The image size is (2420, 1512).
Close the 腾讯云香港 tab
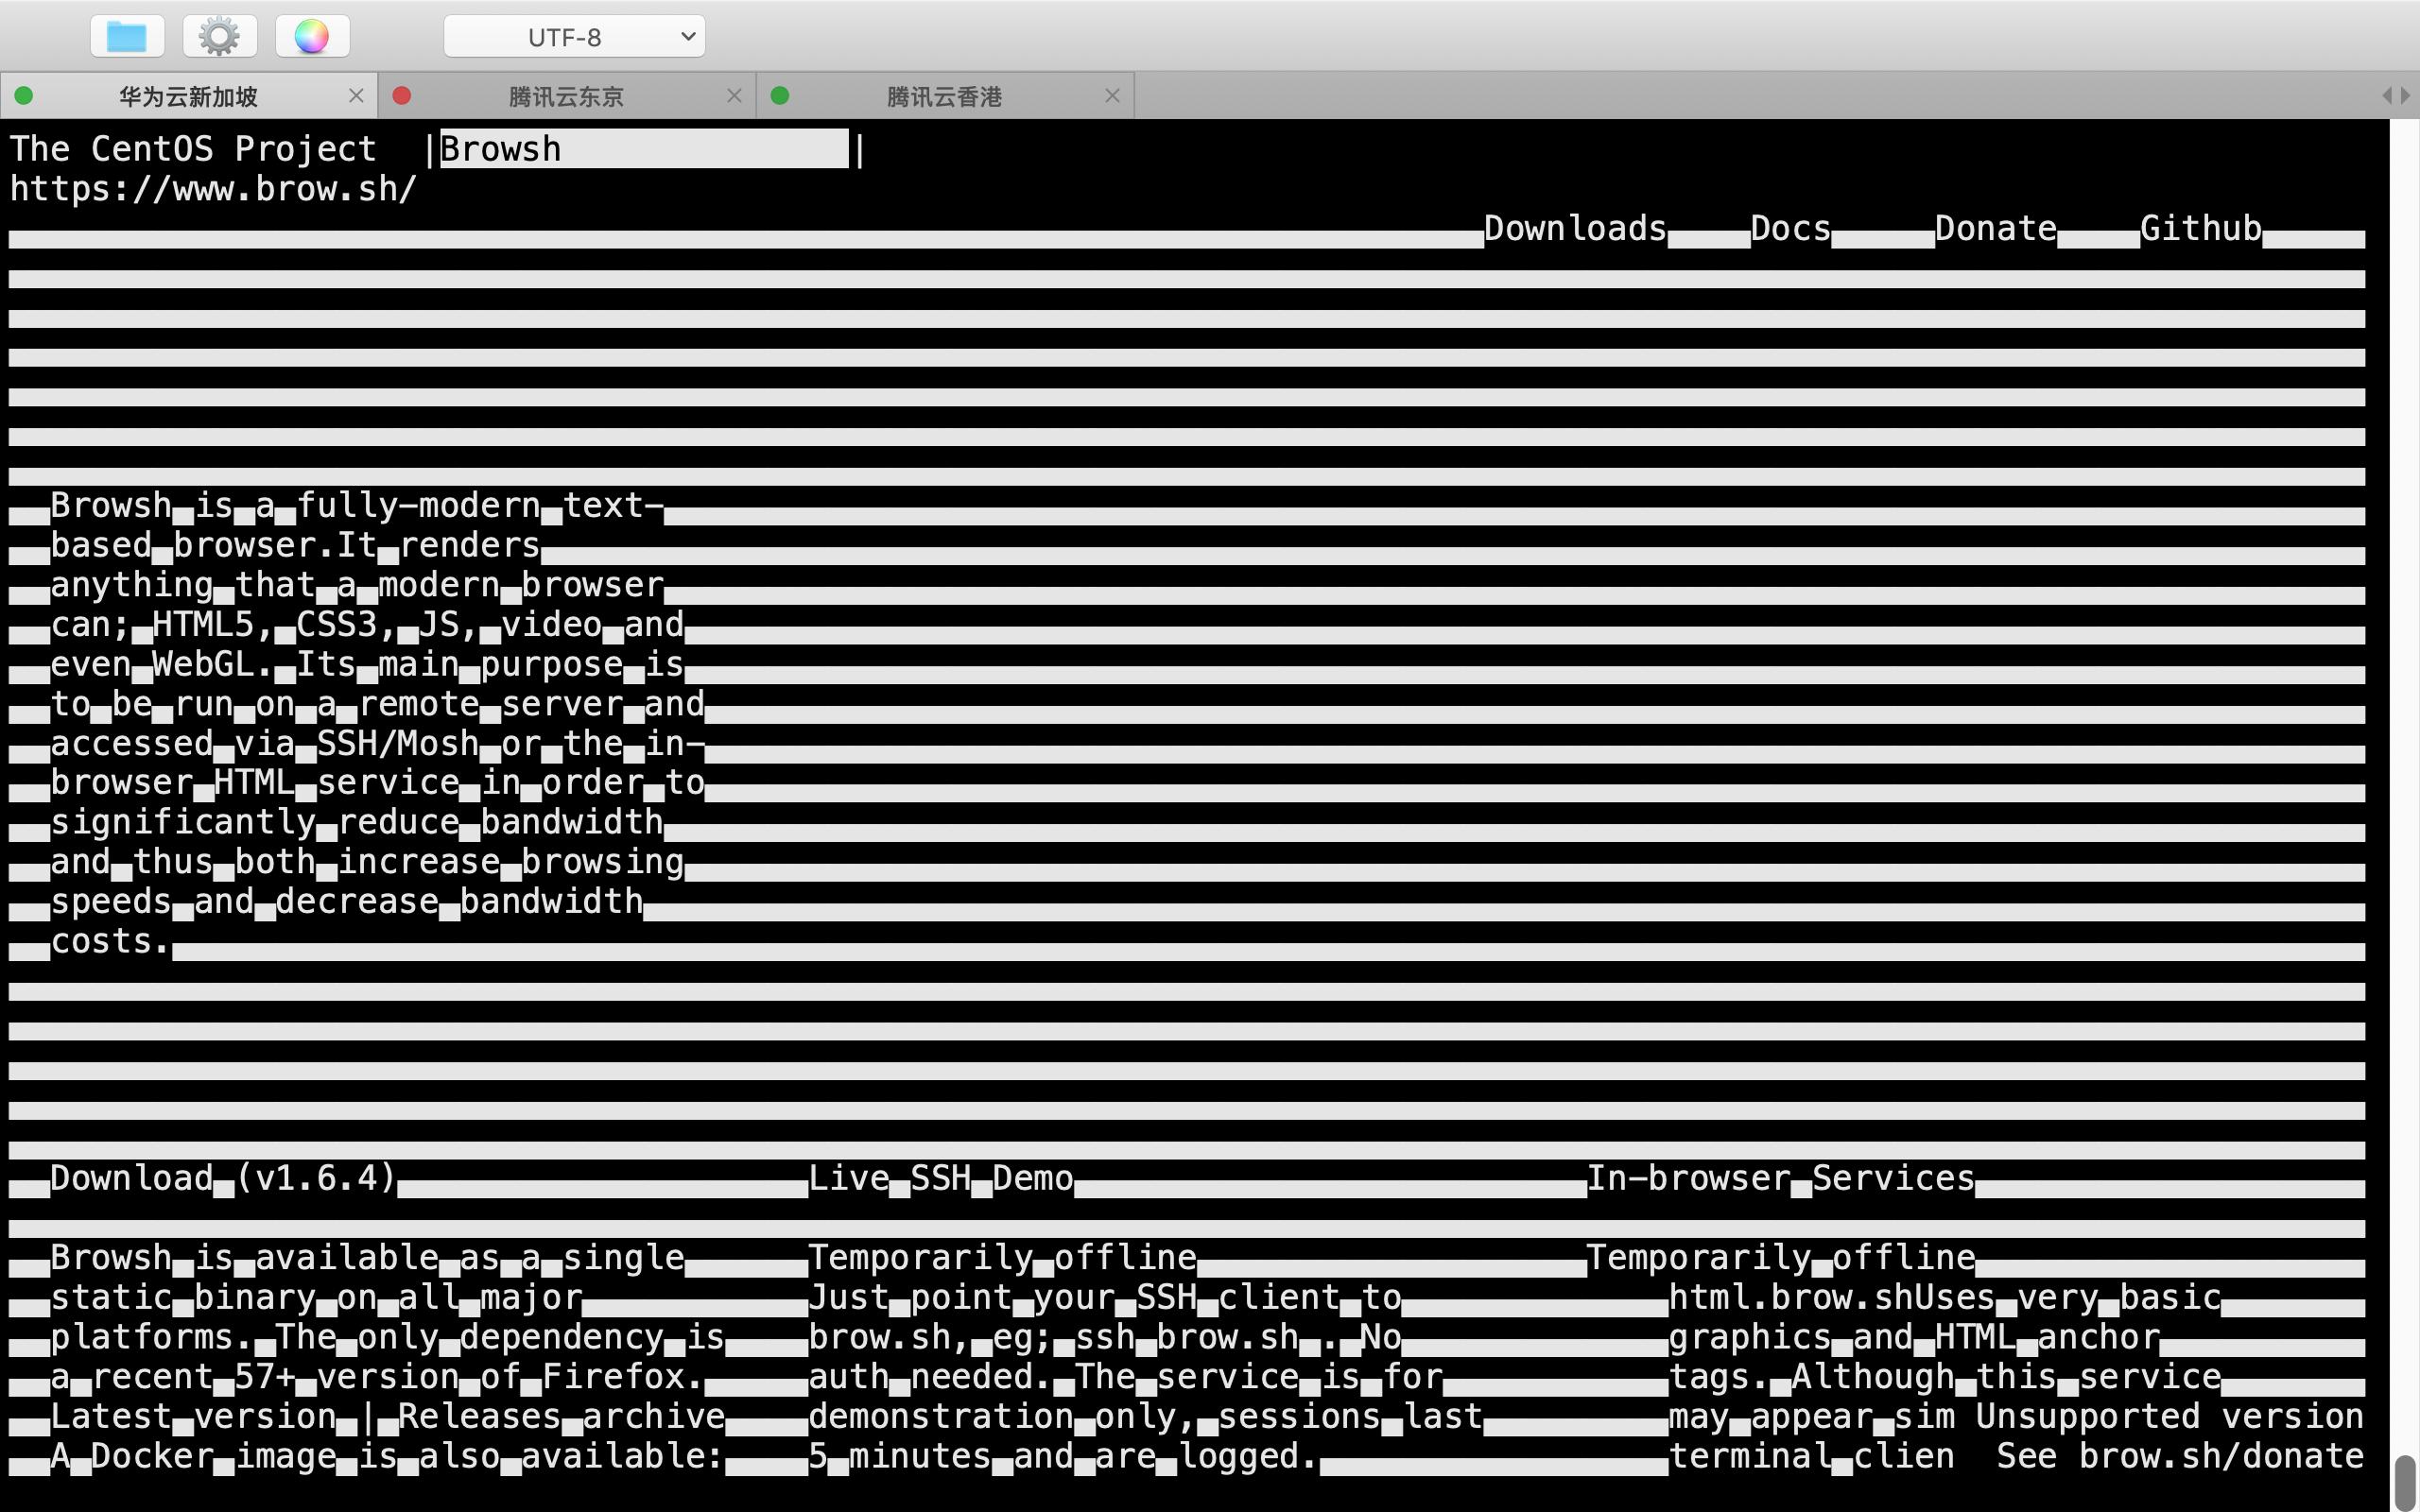[1112, 96]
